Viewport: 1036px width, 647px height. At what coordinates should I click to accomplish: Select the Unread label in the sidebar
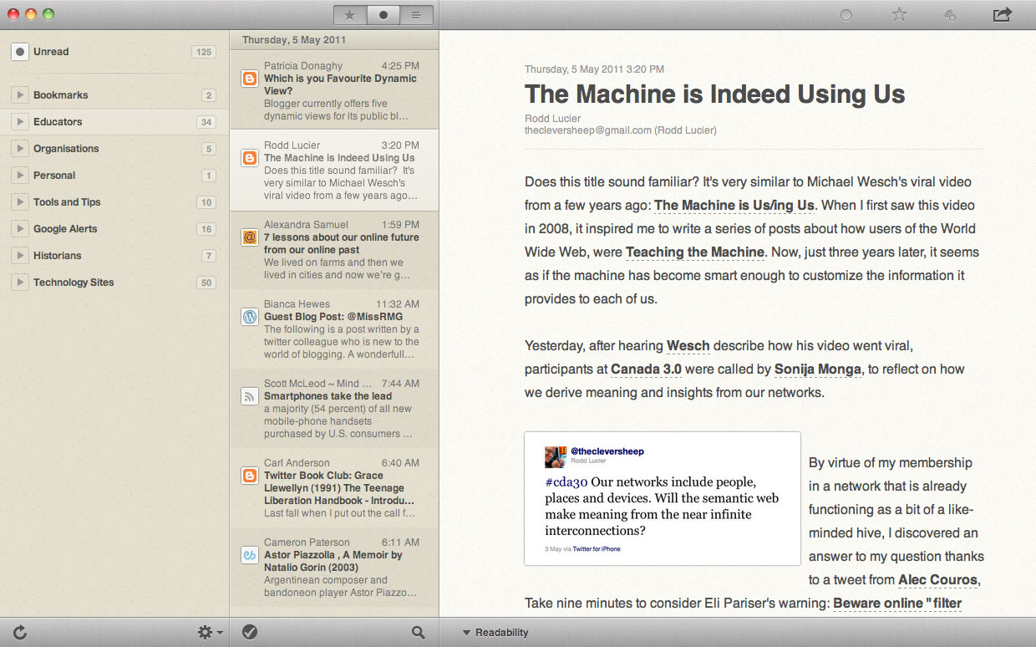(51, 52)
